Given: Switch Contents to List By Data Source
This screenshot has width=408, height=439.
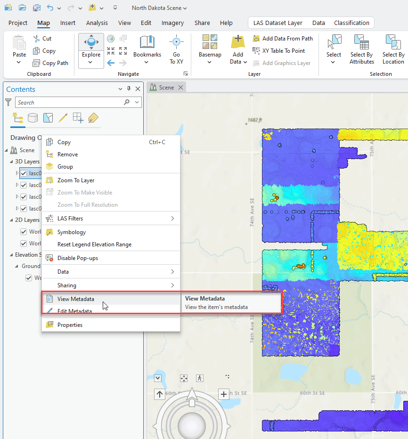Looking at the screenshot, I should (x=32, y=117).
